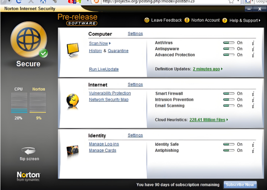Toggle the Advanced Protection switch

click(x=229, y=55)
